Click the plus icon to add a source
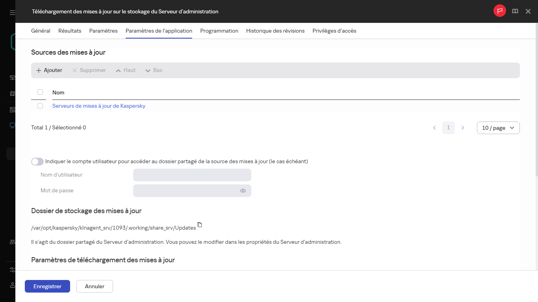Viewport: 538px width, 302px height. pos(39,70)
